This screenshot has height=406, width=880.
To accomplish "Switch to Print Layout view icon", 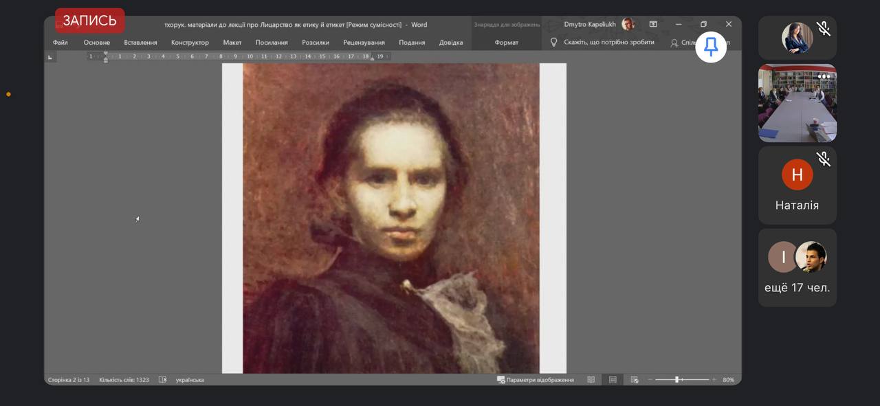I will [613, 380].
